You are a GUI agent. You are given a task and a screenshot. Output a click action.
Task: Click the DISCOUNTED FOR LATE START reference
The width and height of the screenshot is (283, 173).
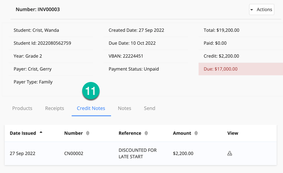tap(138, 153)
